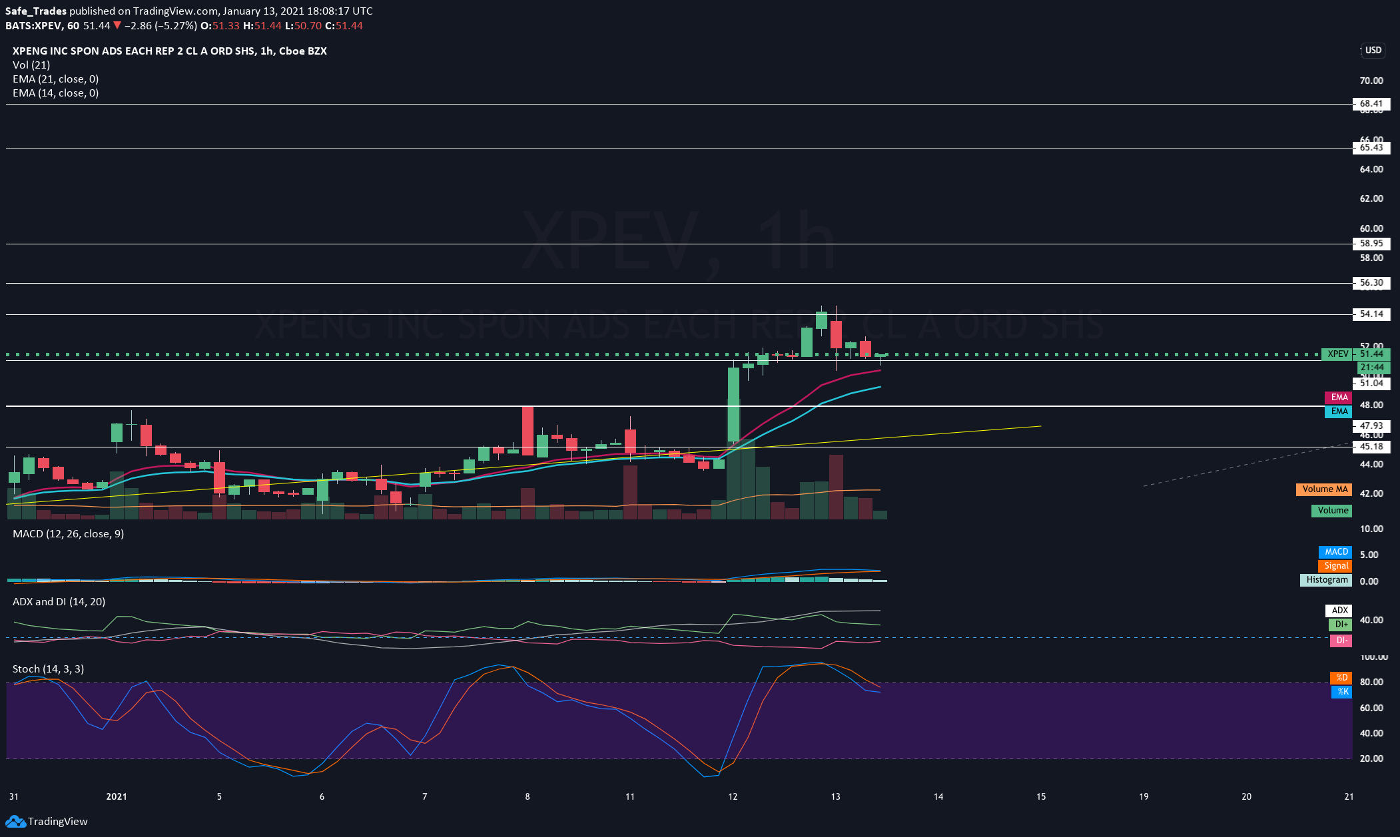Image resolution: width=1400 pixels, height=837 pixels.
Task: Click the orange Signal label
Action: point(1335,566)
